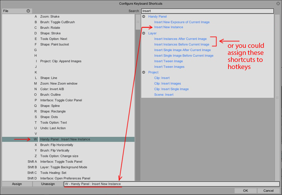The height and width of the screenshot is (195, 282).
Task: Select the X Brush: Flip Horizontally row
Action: (x=68, y=145)
